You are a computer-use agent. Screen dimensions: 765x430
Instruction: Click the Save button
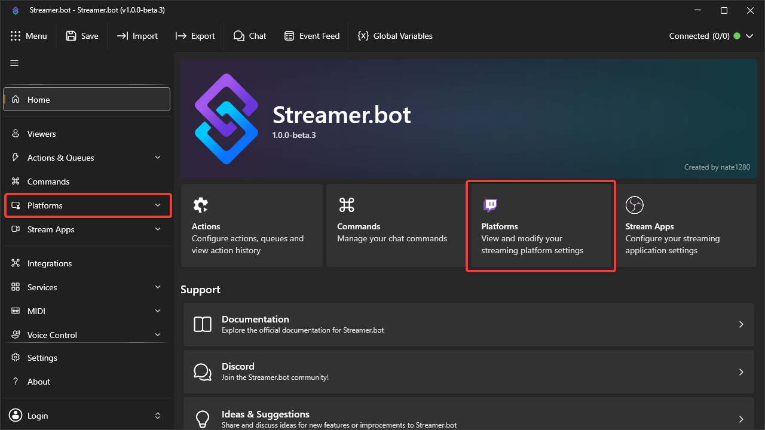pos(82,36)
